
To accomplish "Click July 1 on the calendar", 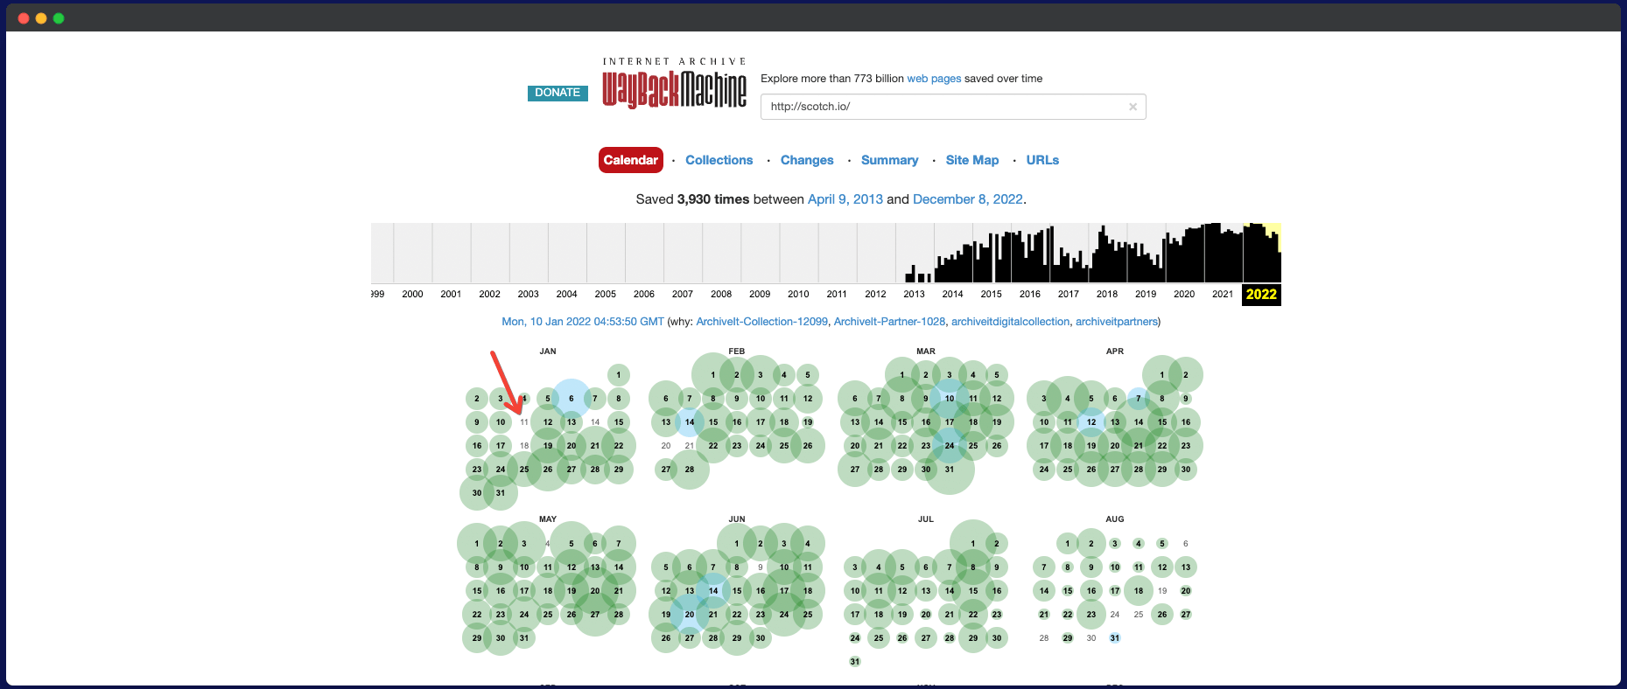I will pos(973,544).
